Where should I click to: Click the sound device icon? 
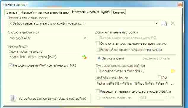[13, 98]
